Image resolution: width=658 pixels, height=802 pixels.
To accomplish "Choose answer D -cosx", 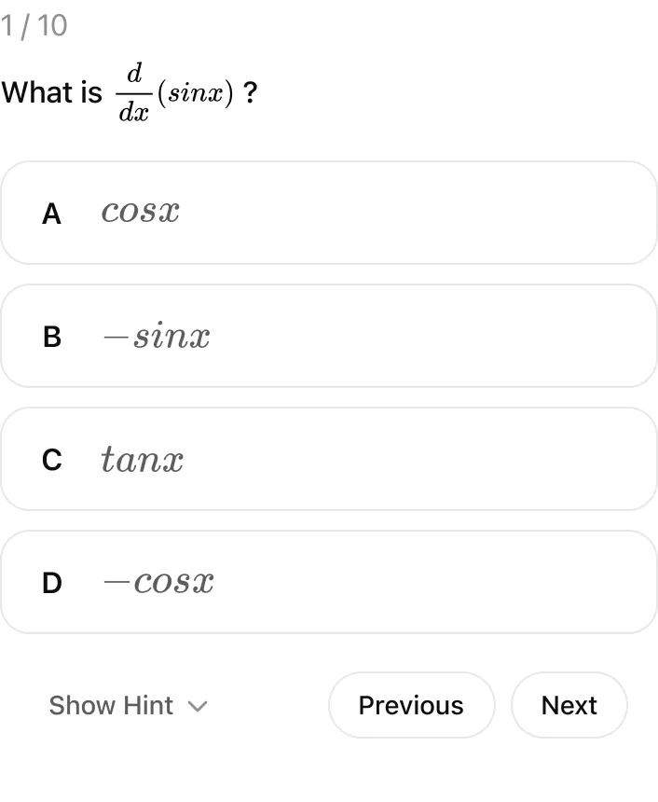I will [328, 581].
